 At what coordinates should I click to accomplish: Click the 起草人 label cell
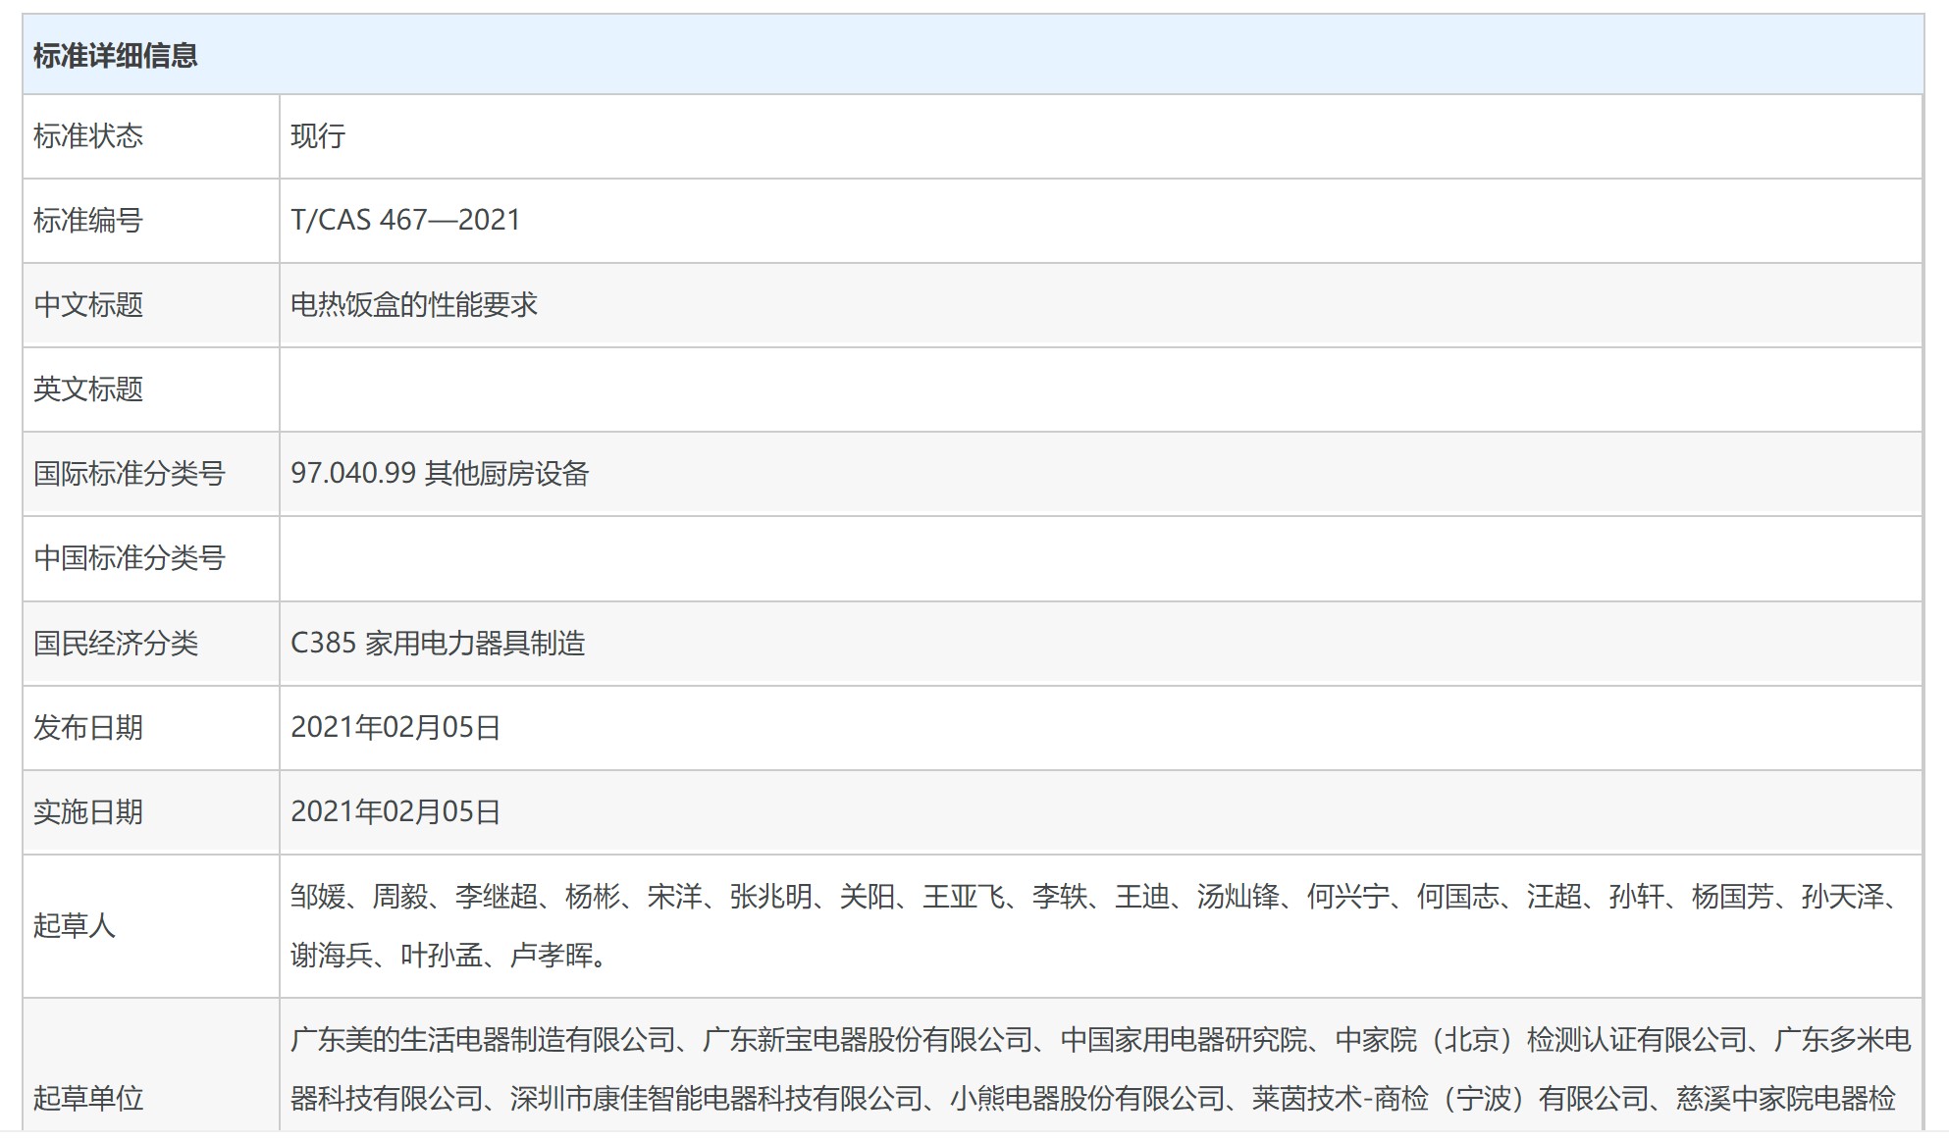75,925
